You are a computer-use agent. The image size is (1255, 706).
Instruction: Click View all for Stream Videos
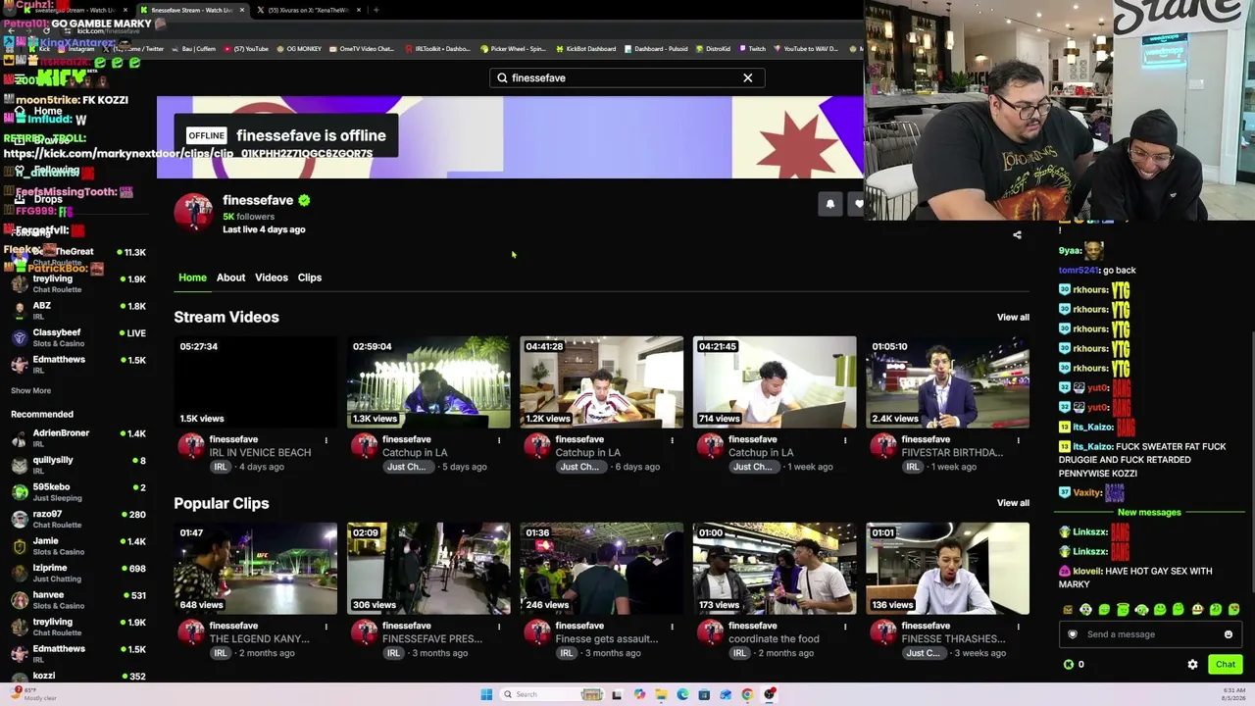tap(1013, 318)
